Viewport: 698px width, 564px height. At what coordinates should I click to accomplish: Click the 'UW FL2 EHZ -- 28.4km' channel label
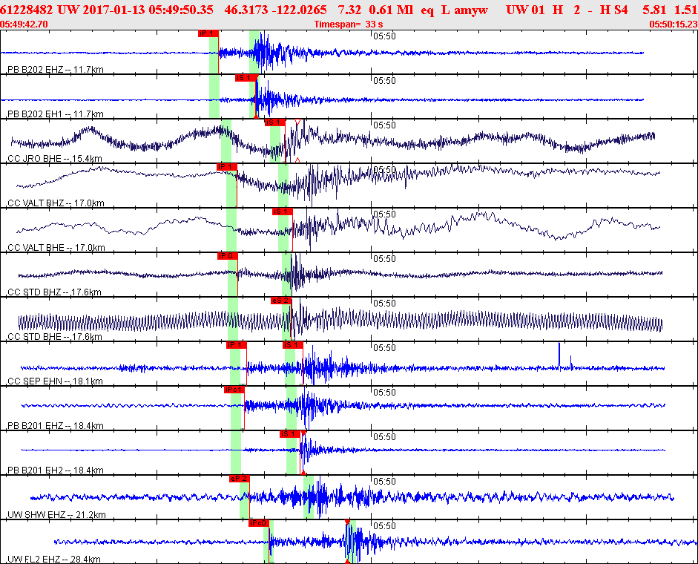pyautogui.click(x=54, y=560)
